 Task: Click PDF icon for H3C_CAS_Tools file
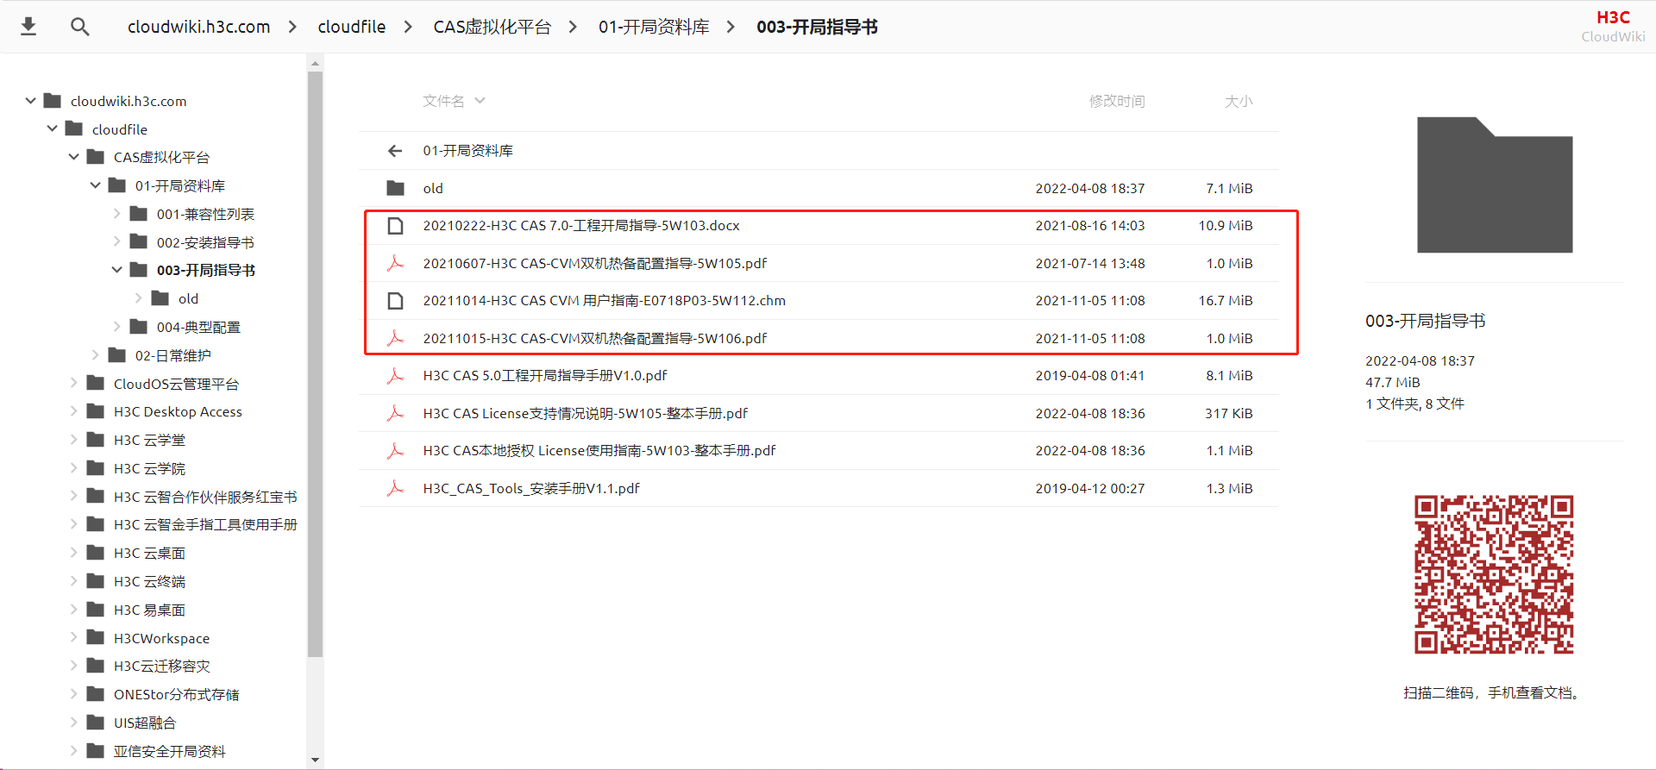point(396,488)
